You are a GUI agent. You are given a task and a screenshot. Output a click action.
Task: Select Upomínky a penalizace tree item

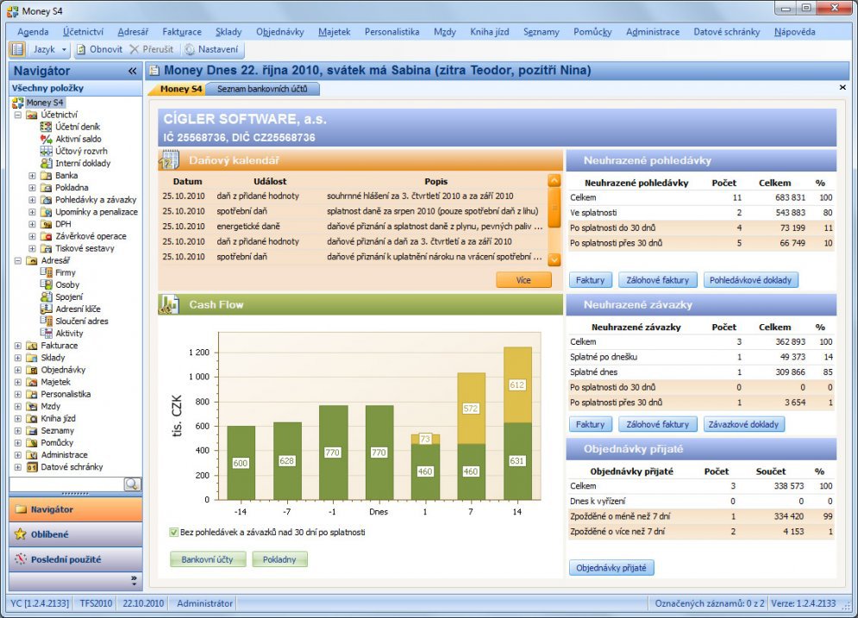pyautogui.click(x=97, y=212)
